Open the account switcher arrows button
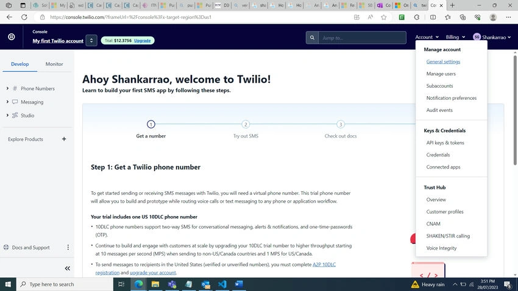 (91, 40)
